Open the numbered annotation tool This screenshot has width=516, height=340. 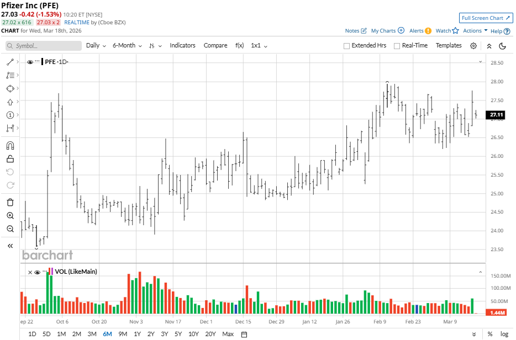[10, 115]
